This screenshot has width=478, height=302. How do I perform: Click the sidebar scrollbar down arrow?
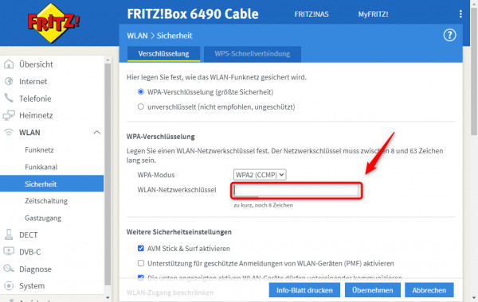click(x=108, y=298)
